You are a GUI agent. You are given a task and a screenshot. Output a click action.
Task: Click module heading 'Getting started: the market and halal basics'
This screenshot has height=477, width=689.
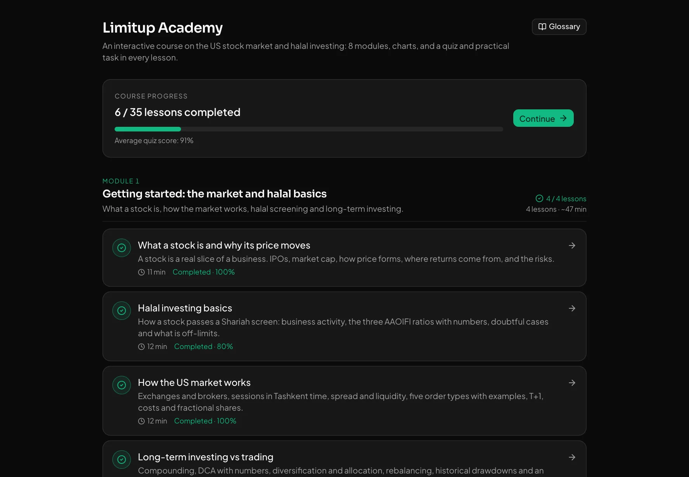pyautogui.click(x=215, y=194)
